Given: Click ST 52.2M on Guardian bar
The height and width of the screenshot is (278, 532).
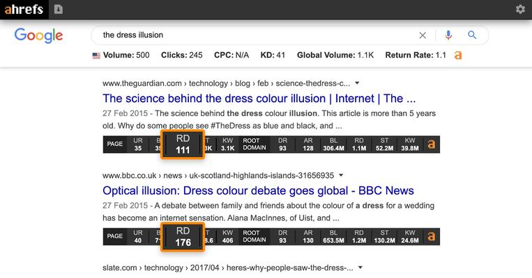Looking at the screenshot, I should click(384, 145).
